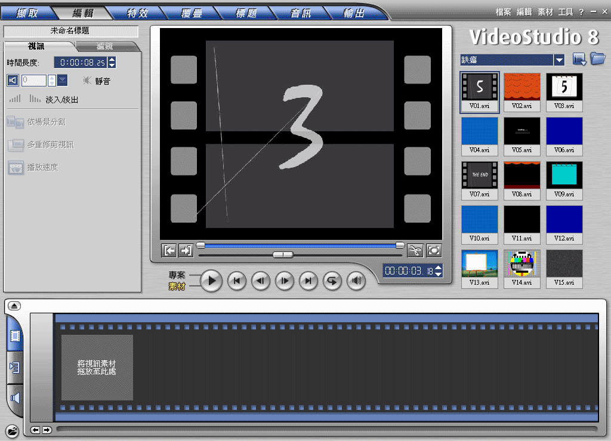Select the 視訊 video options tab
The image size is (611, 441).
point(36,46)
